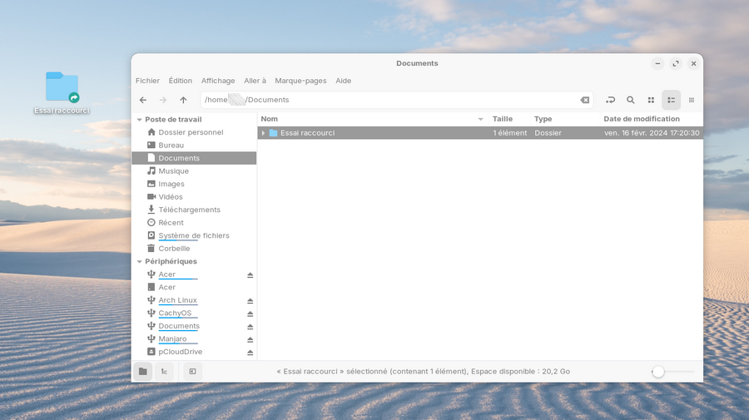749x420 pixels.
Task: Eject the Manjaro device
Action: (x=250, y=339)
